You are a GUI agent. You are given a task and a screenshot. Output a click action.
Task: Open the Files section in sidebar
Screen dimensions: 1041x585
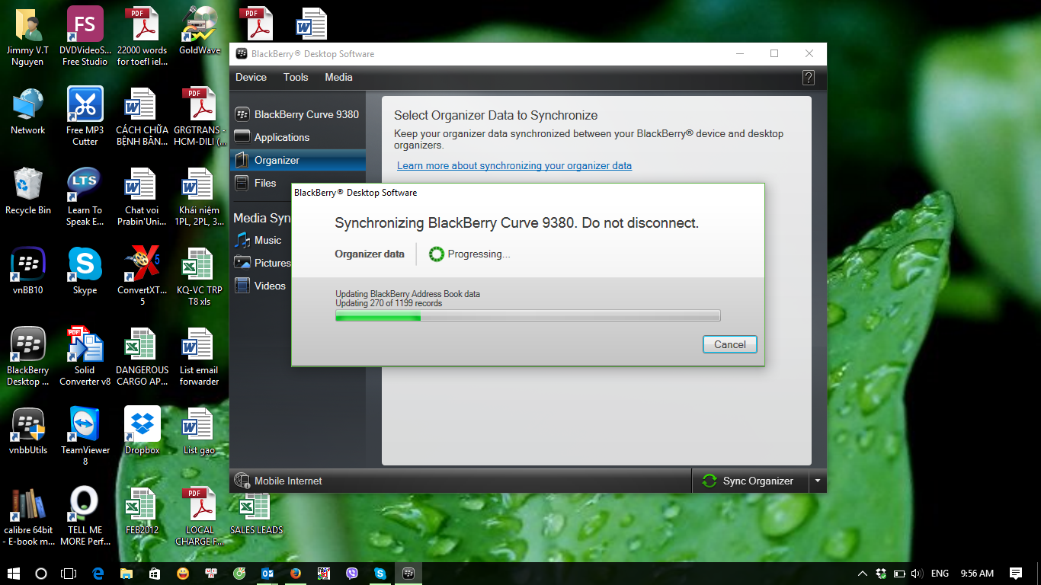point(297,183)
